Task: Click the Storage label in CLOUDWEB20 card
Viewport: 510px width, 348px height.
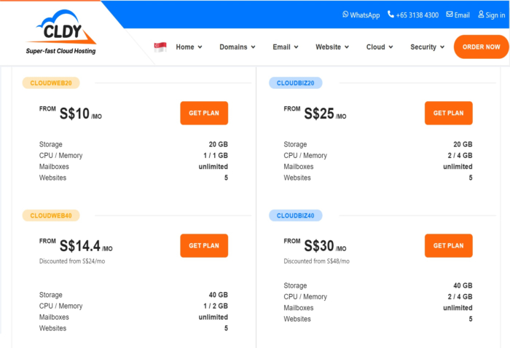Action: coord(51,145)
